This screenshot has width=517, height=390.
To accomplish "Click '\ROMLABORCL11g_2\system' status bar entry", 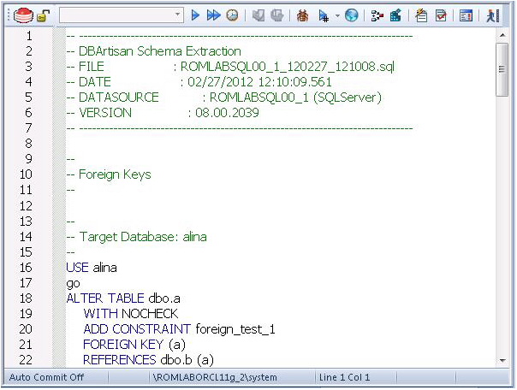I will pyautogui.click(x=215, y=377).
